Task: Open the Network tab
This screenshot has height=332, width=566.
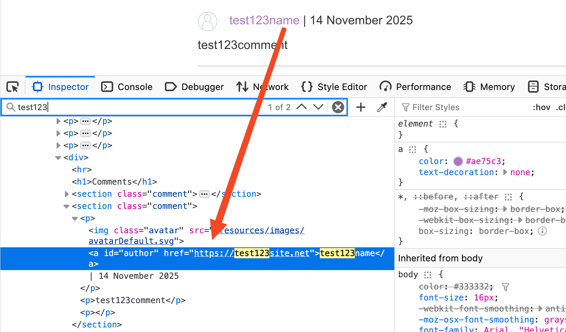Action: (x=262, y=87)
